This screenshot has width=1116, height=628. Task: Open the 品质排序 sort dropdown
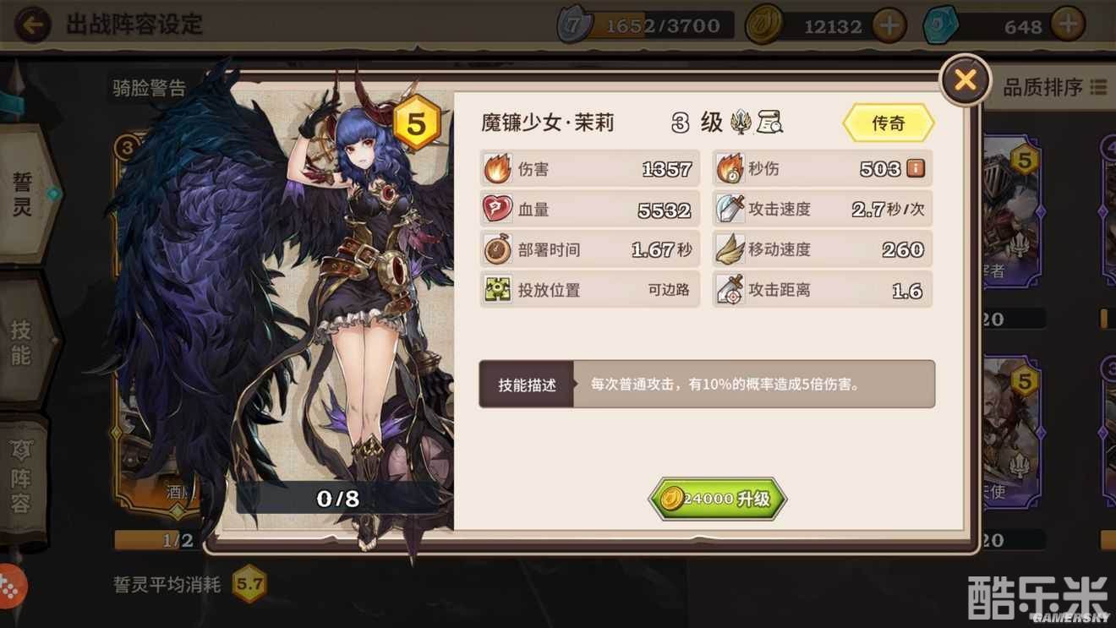point(1054,87)
